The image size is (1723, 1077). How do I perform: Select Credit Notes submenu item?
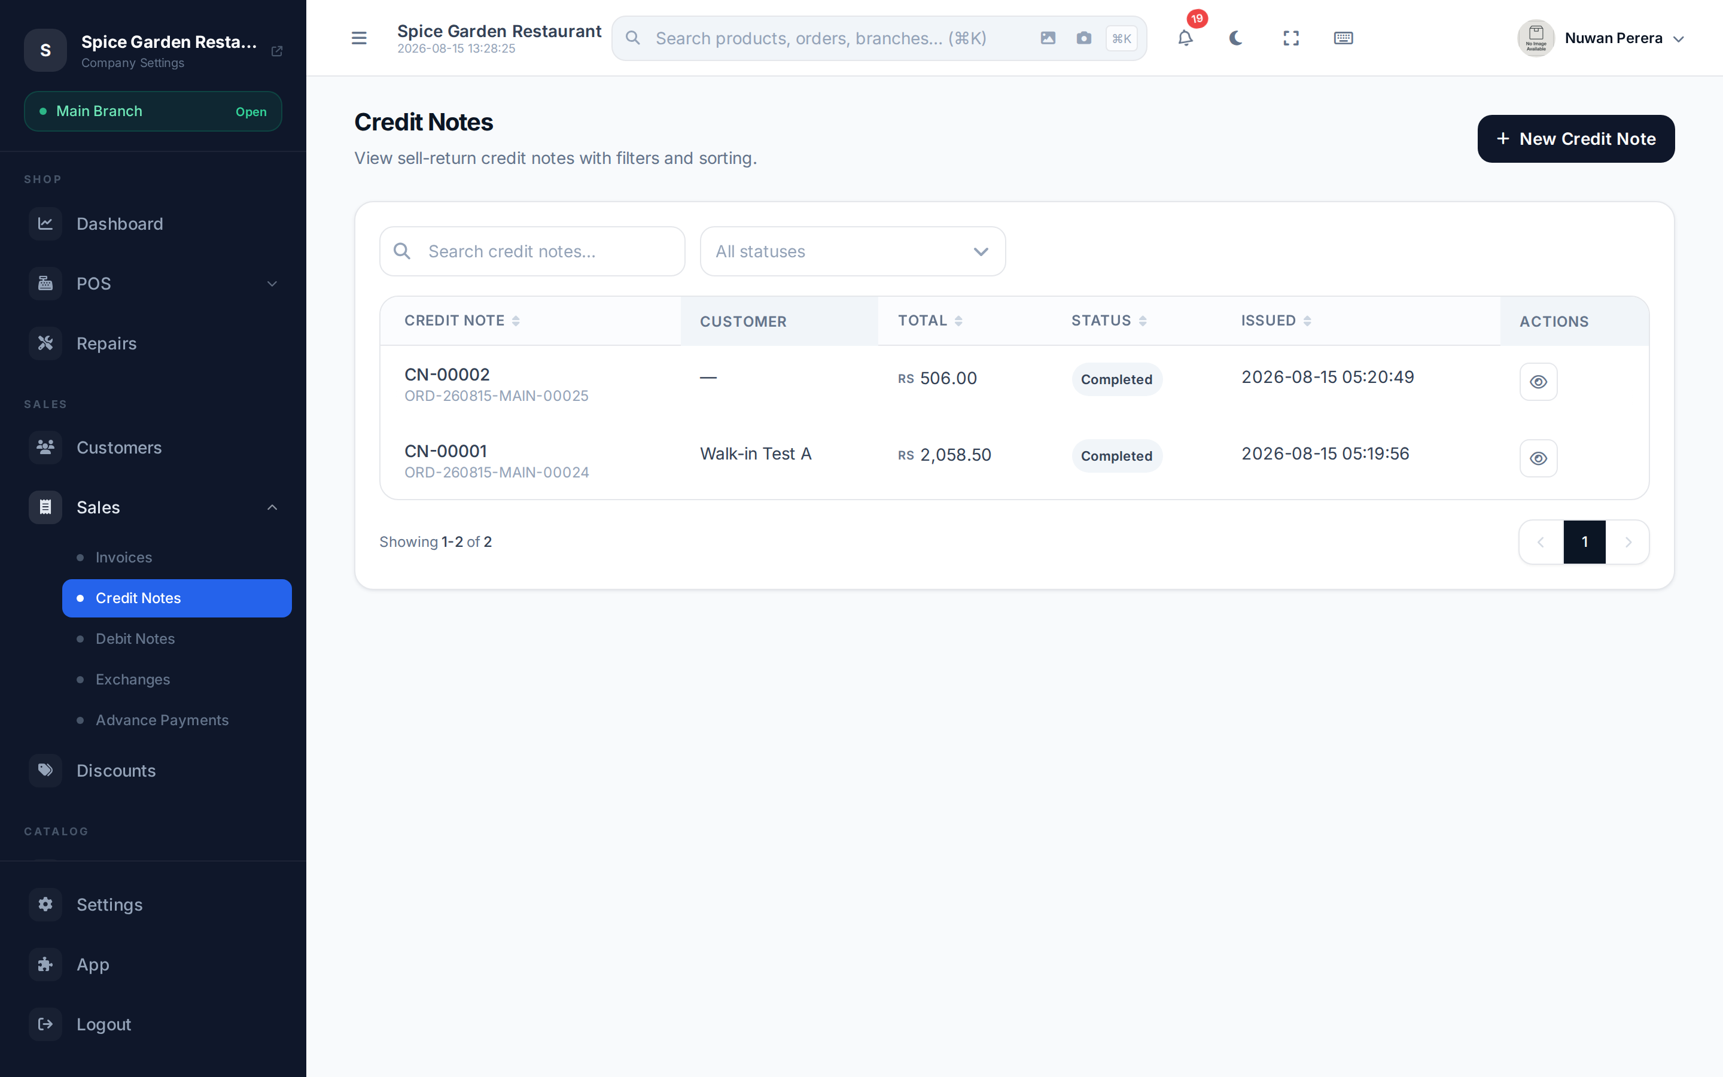[x=176, y=598]
